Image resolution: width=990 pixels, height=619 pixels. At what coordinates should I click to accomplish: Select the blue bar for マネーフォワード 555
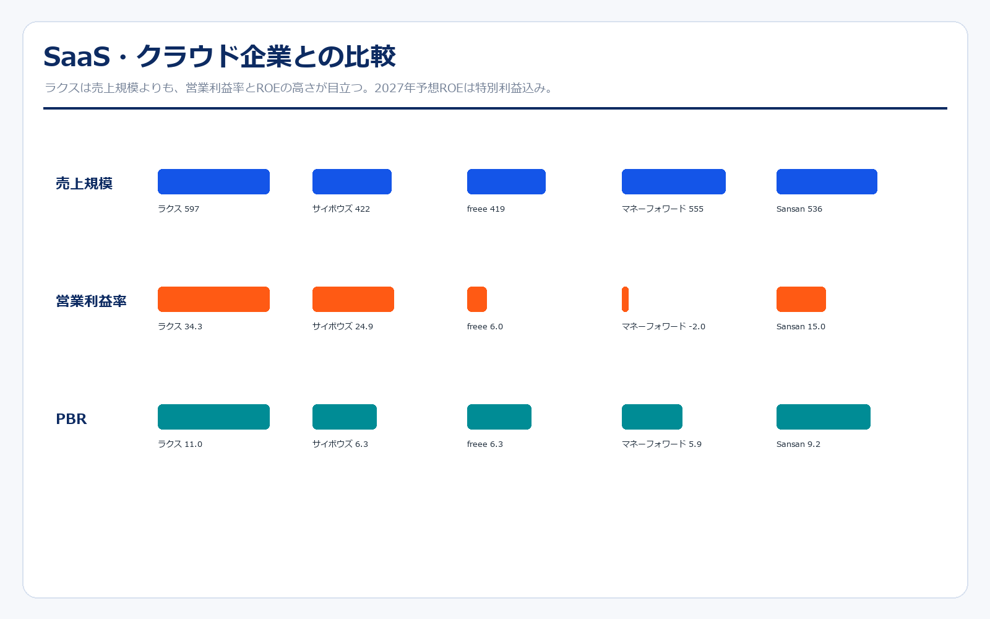[x=674, y=181]
